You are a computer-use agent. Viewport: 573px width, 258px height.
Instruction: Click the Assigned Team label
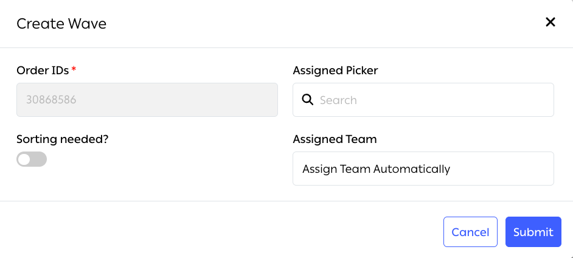point(335,139)
